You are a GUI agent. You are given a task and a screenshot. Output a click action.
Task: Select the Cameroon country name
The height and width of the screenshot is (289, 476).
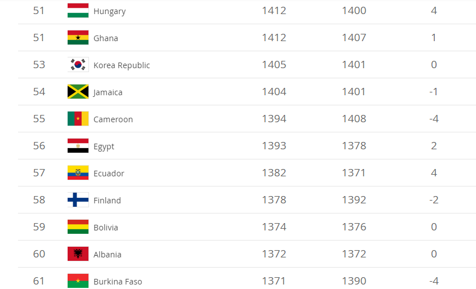pyautogui.click(x=113, y=119)
